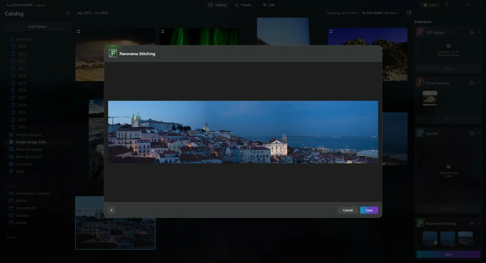The width and height of the screenshot is (486, 263).
Task: Click the Upscale extension icon
Action: click(x=420, y=133)
